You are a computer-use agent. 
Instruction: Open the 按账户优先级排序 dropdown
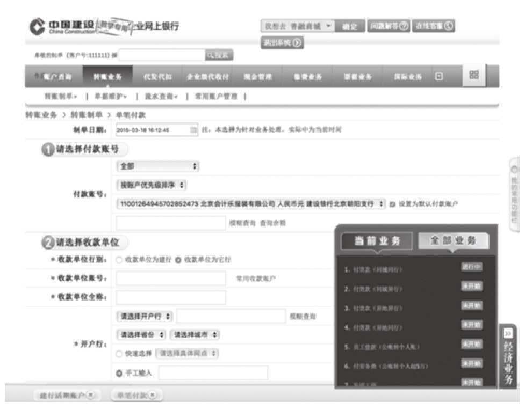pos(152,186)
